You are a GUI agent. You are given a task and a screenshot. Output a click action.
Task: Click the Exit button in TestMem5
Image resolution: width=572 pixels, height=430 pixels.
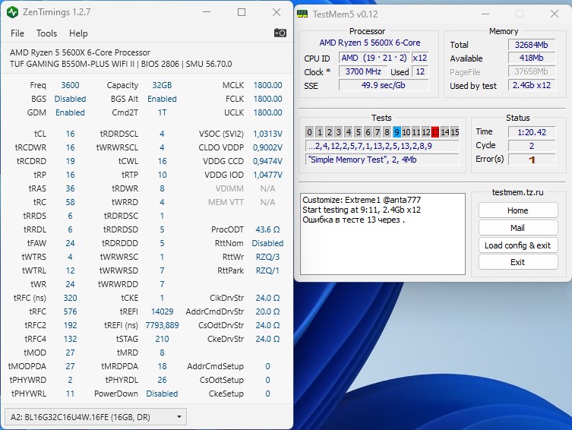coord(518,262)
